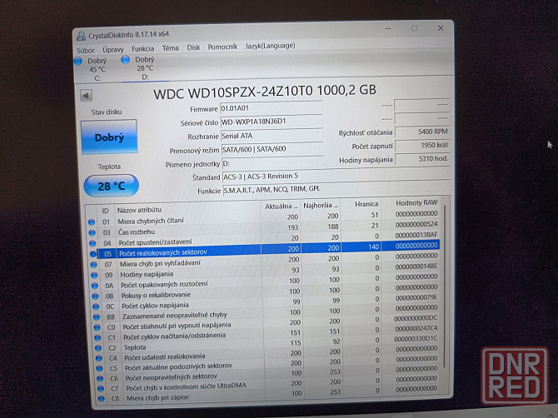Click the Funkcie field with S.M.A.R.T.
Screen dimensions: 558x418
pos(336,188)
